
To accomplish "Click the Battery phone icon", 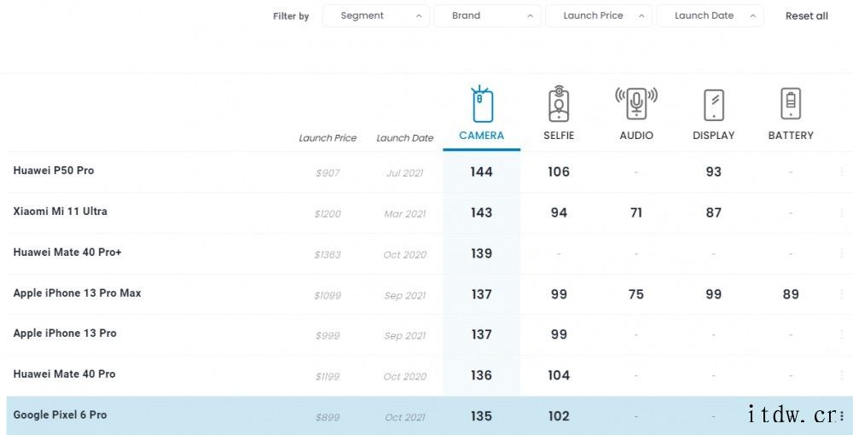I will point(791,103).
